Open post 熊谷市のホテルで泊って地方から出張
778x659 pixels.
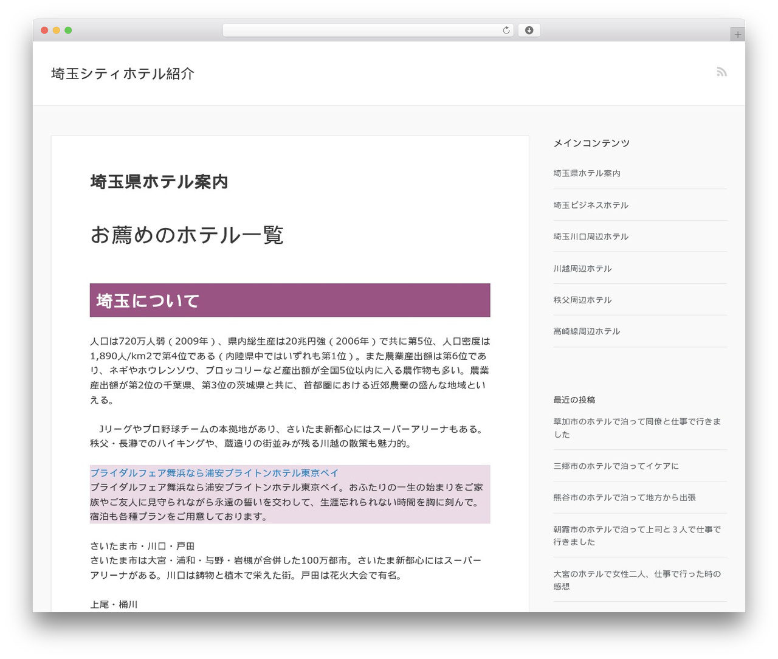click(624, 497)
